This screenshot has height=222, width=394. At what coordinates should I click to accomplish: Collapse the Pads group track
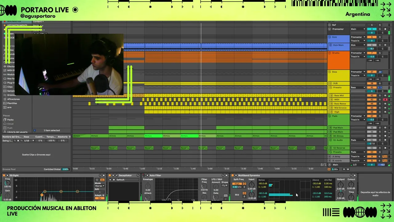(x=329, y=116)
